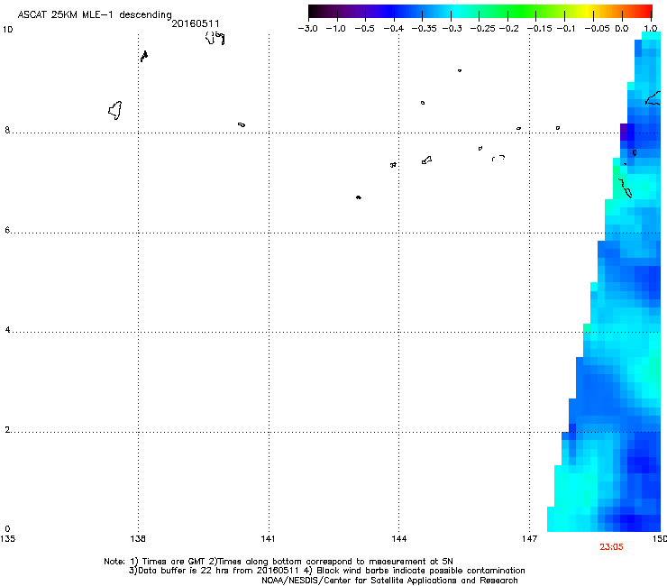Click the large island outline west of 138
Image resolution: width=667 pixels, height=586 pixels.
tap(115, 110)
